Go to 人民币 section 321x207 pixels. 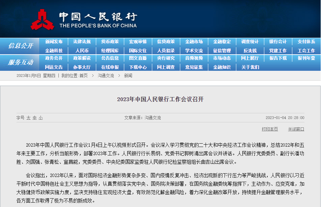(x=82, y=51)
